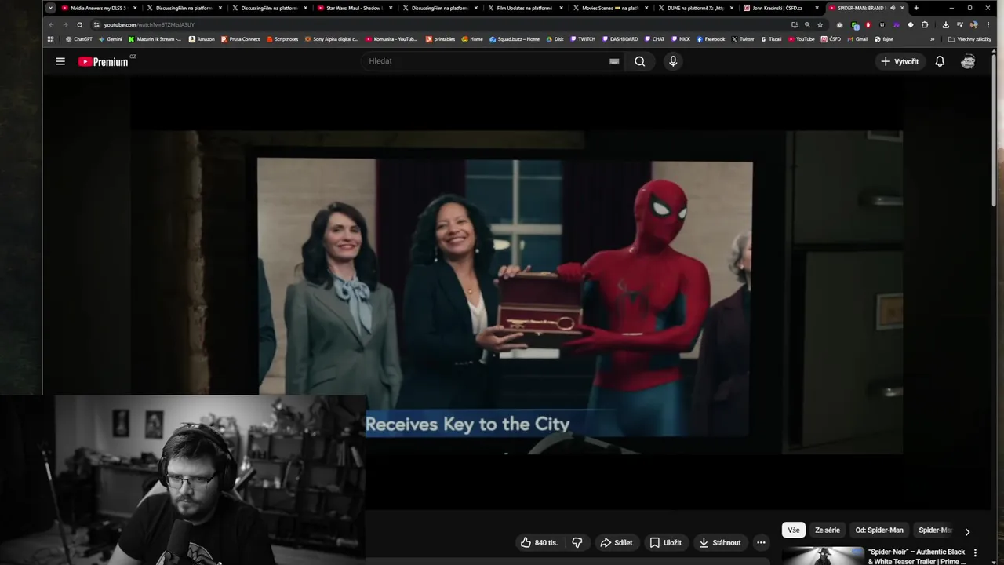
Task: Open the YouTube account avatar menu
Action: tap(968, 61)
